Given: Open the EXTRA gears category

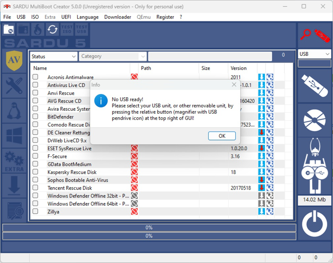Looking at the screenshot, I should coord(14,161).
